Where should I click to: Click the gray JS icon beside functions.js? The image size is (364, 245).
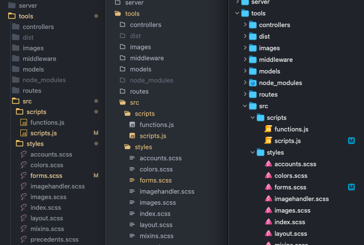tap(132, 125)
